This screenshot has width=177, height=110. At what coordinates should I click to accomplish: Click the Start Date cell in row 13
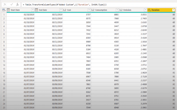[x=21, y=61]
